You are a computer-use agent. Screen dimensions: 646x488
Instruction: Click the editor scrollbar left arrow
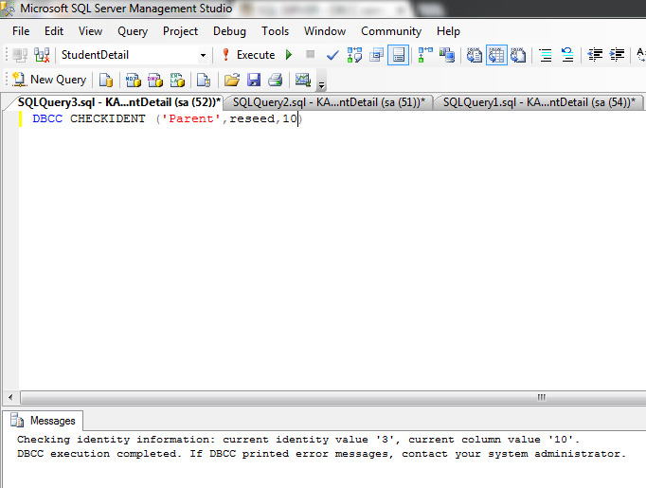(x=10, y=397)
